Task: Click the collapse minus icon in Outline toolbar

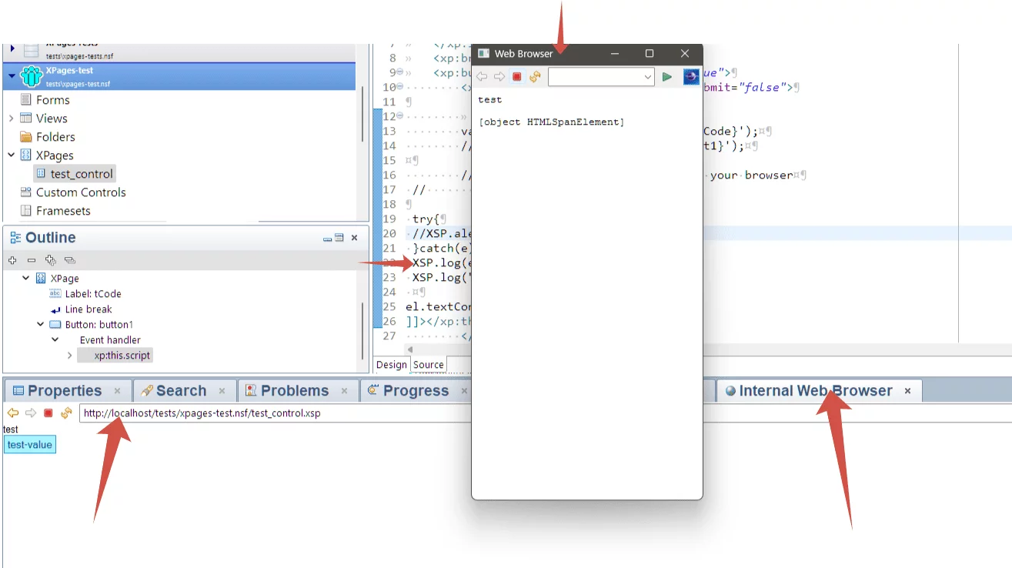Action: [32, 260]
